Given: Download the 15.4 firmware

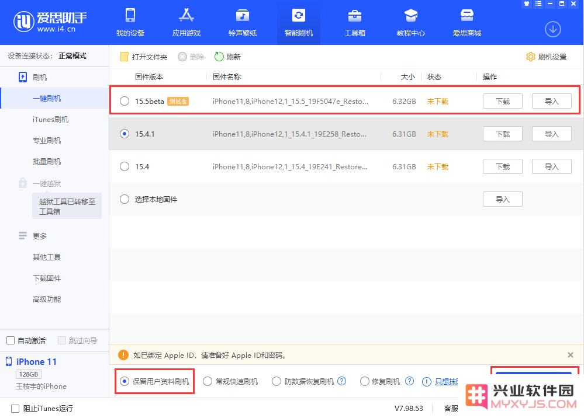Looking at the screenshot, I should click(502, 166).
